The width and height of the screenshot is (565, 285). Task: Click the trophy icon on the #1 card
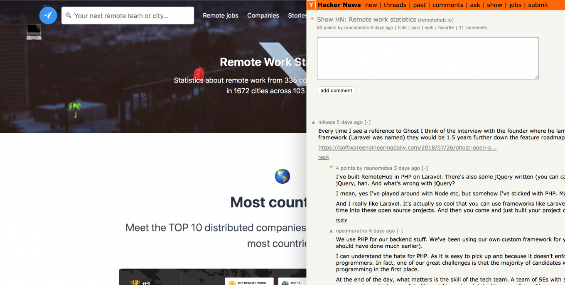[x=135, y=283]
